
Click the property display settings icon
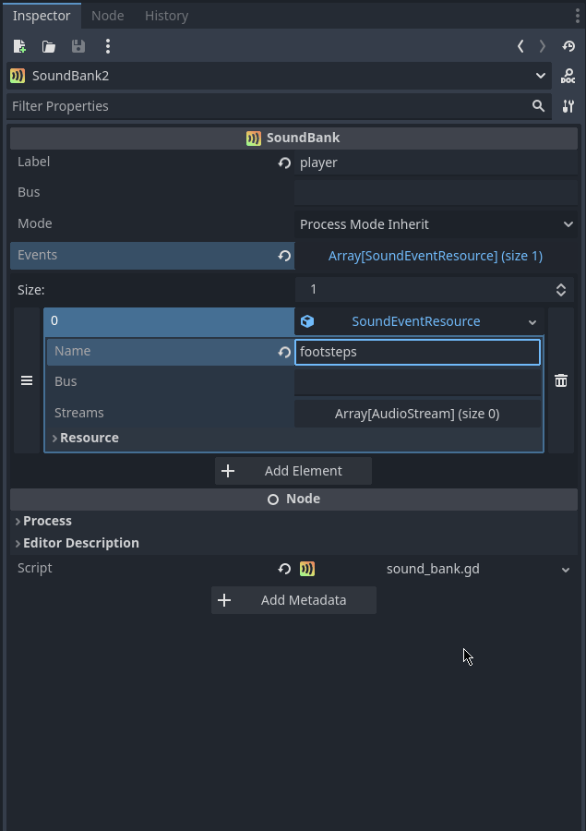[568, 106]
